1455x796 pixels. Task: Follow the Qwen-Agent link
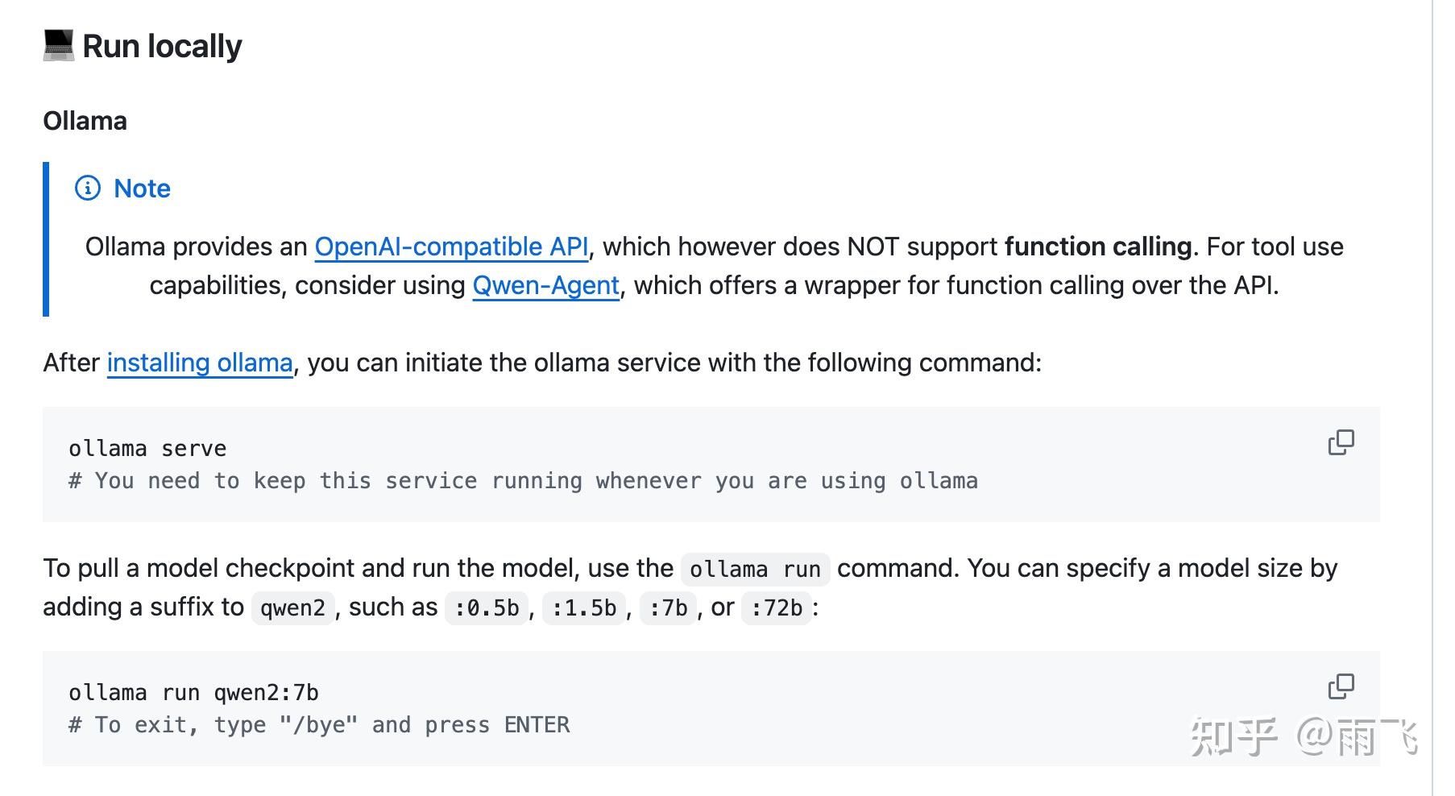pyautogui.click(x=545, y=285)
